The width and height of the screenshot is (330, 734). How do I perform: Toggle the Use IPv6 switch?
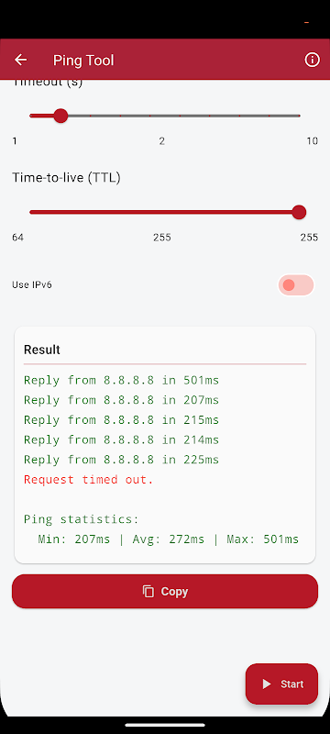[295, 285]
